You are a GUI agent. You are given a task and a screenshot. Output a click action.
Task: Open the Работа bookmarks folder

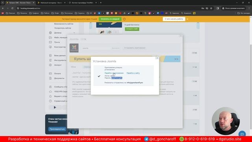point(45,13)
